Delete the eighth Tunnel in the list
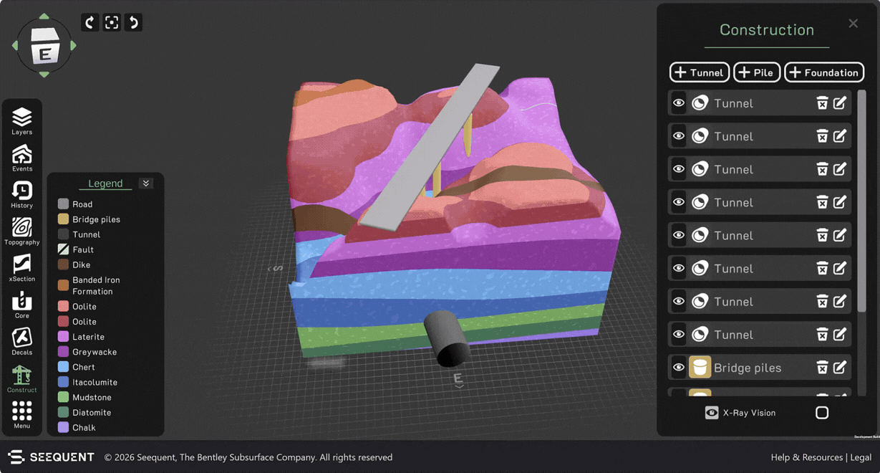 coord(822,335)
